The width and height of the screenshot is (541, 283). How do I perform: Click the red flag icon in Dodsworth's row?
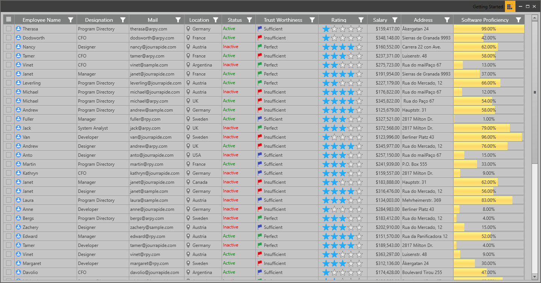point(259,38)
